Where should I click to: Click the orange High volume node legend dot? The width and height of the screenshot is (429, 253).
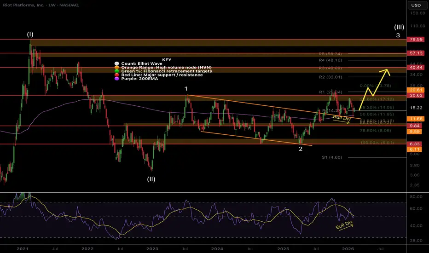click(117, 67)
